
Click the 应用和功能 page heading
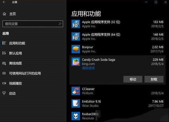[86, 14]
